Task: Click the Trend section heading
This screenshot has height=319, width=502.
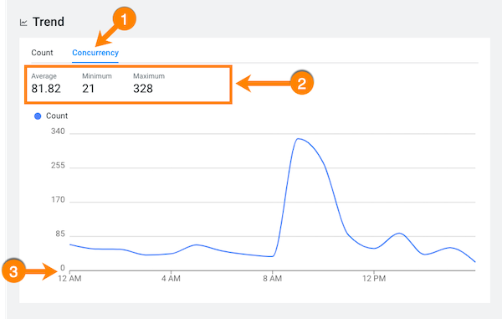Action: [49, 22]
